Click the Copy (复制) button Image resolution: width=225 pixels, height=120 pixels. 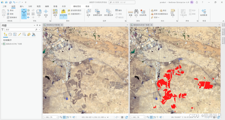pos(10,14)
